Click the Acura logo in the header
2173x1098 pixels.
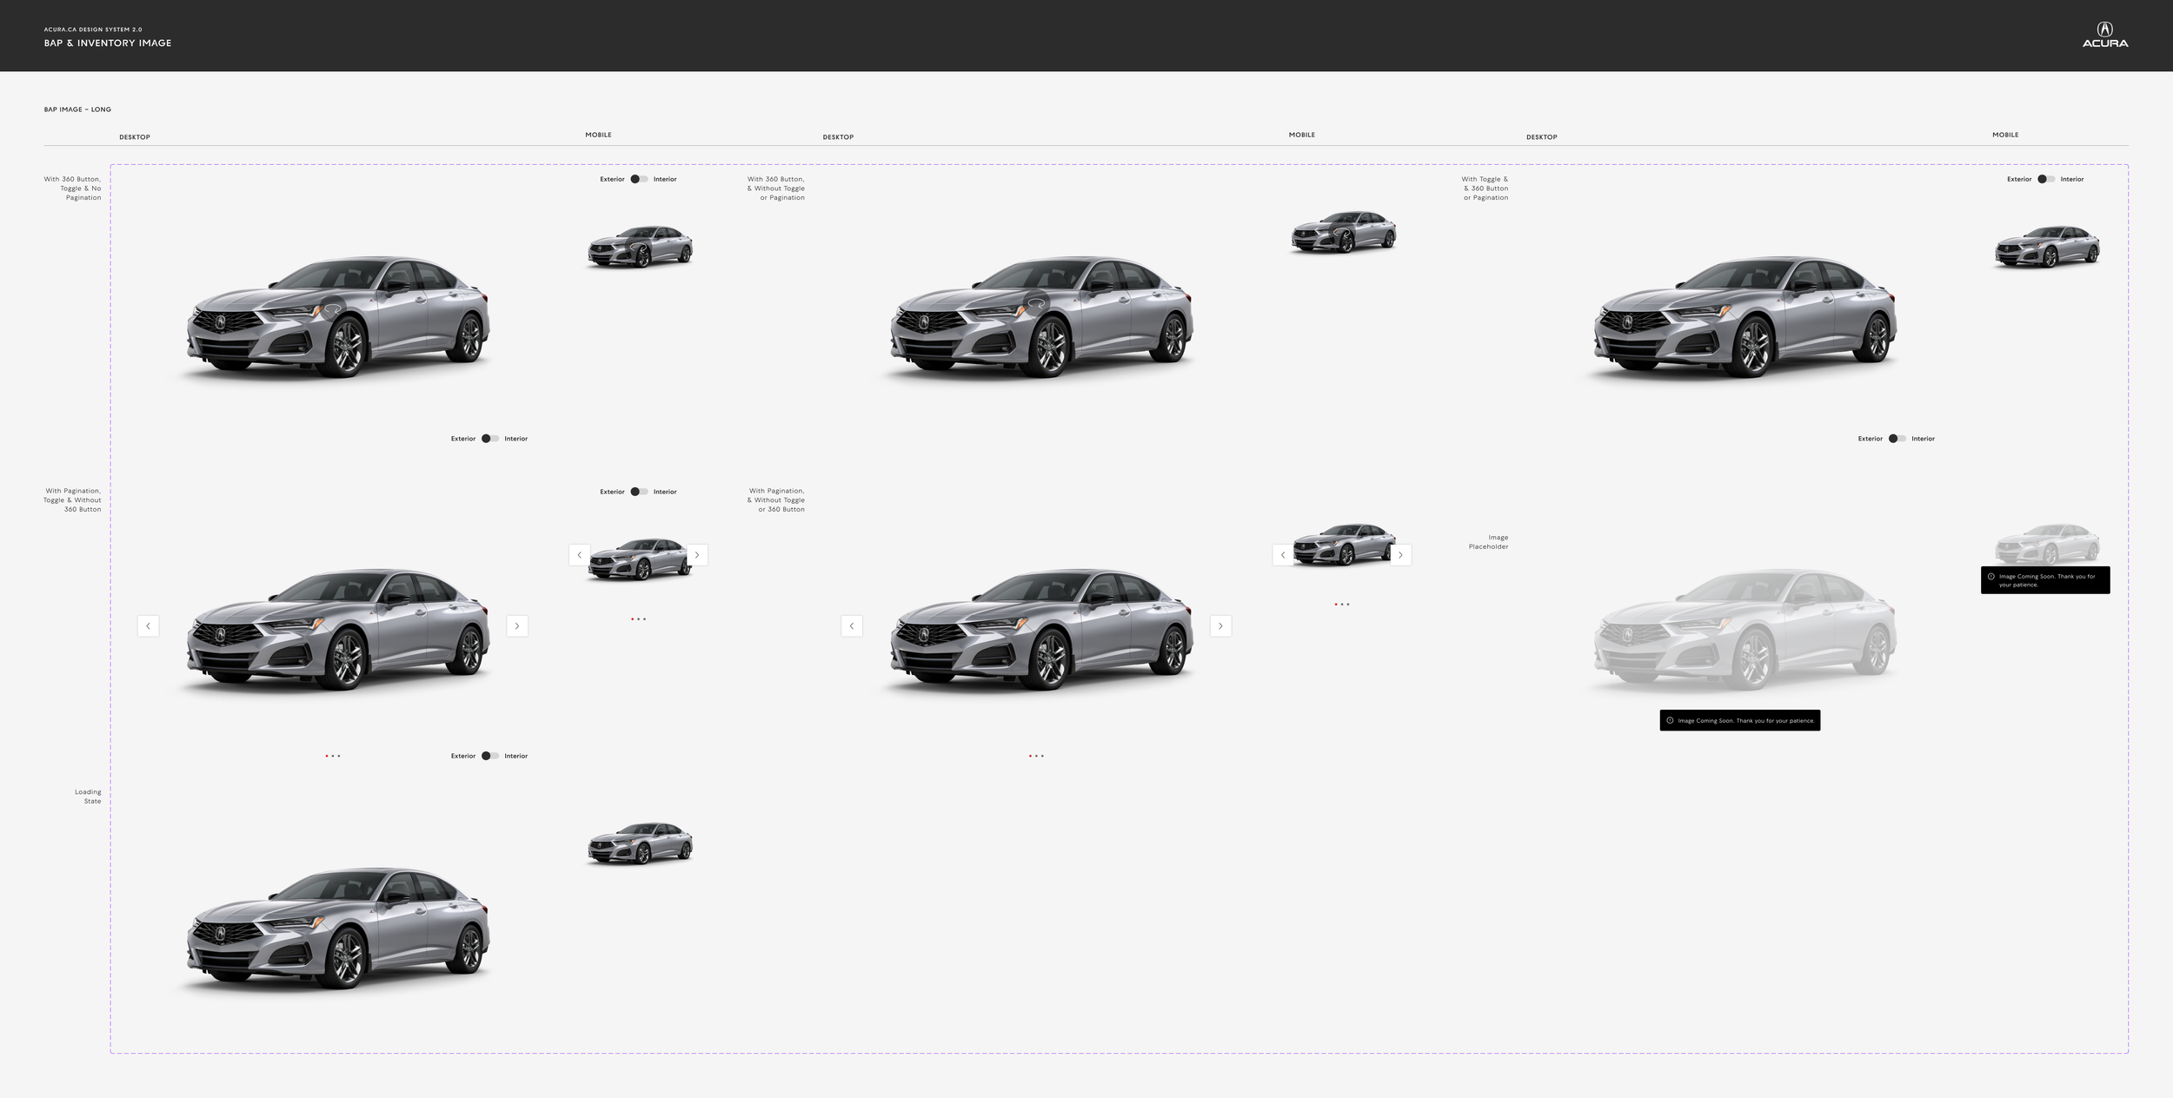(x=2104, y=35)
